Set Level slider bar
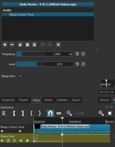The image size is (115, 147). [31, 64]
